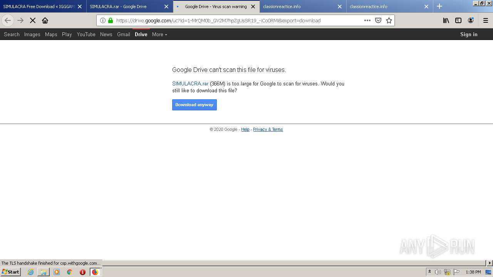Bookmark this page with the star
This screenshot has width=493, height=277.
pos(389,20)
